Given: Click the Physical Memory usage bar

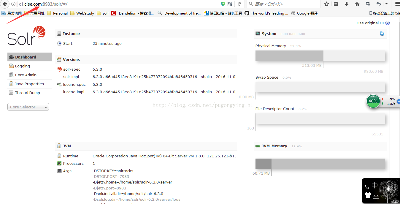Looking at the screenshot, I should (x=320, y=56).
